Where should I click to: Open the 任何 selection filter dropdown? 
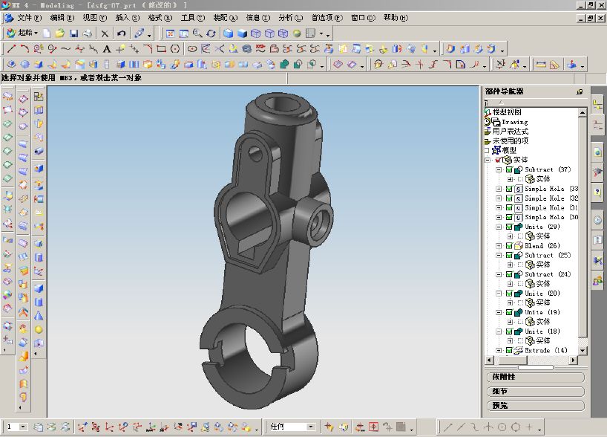point(311,427)
